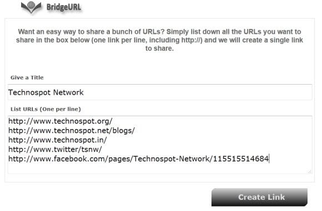The image size is (322, 211).
Task: Place cursor on the facebook.com pages URL line
Action: coord(138,159)
